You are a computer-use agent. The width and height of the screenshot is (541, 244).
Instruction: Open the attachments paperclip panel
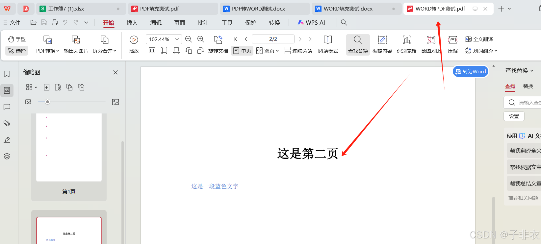point(7,123)
